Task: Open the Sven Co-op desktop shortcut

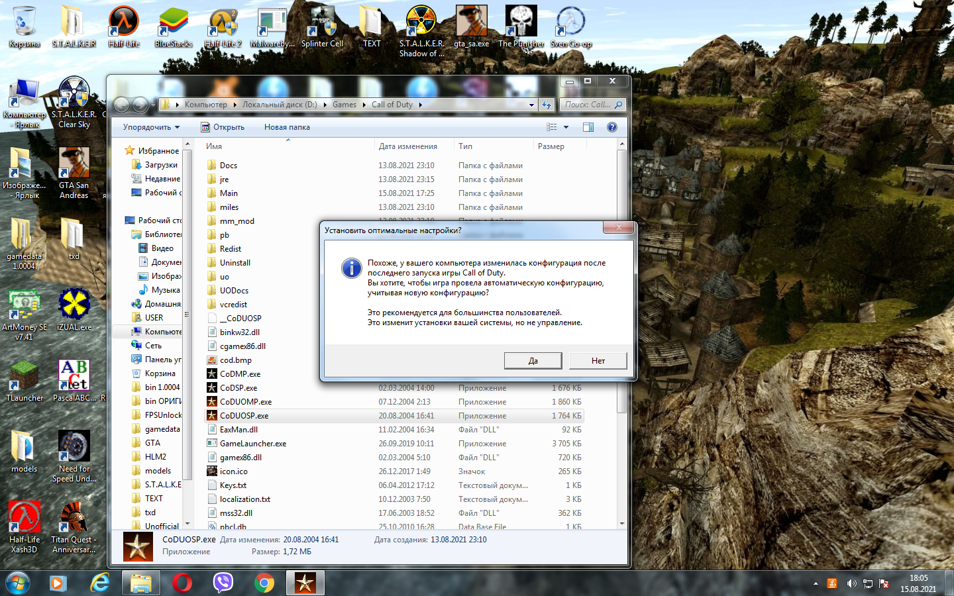Action: click(x=571, y=27)
